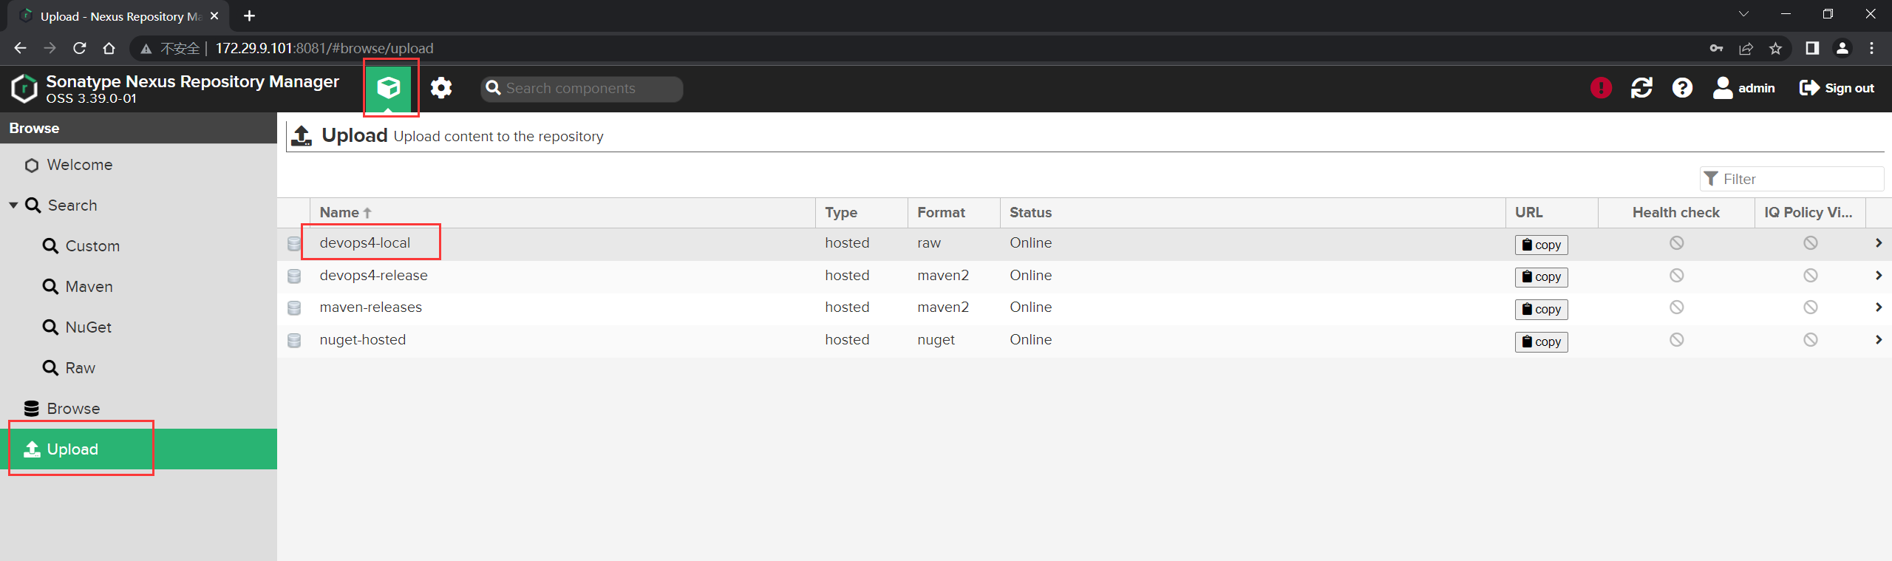The height and width of the screenshot is (561, 1892).
Task: Open a new browser tab
Action: click(249, 16)
